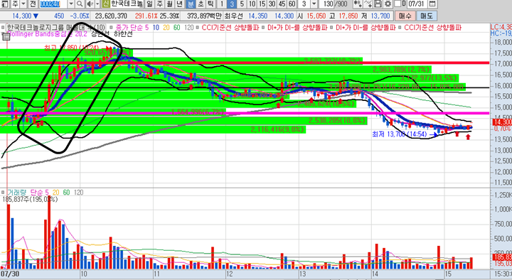Toggle the first CCI기준선 상향돌파 legend marker
Viewport: 512px width, 280px height.
pyautogui.click(x=198, y=28)
